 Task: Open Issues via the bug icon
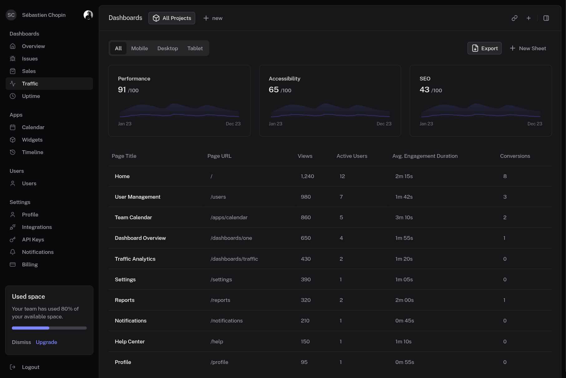coord(13,59)
